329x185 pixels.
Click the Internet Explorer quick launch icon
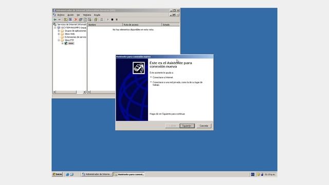coord(67,174)
